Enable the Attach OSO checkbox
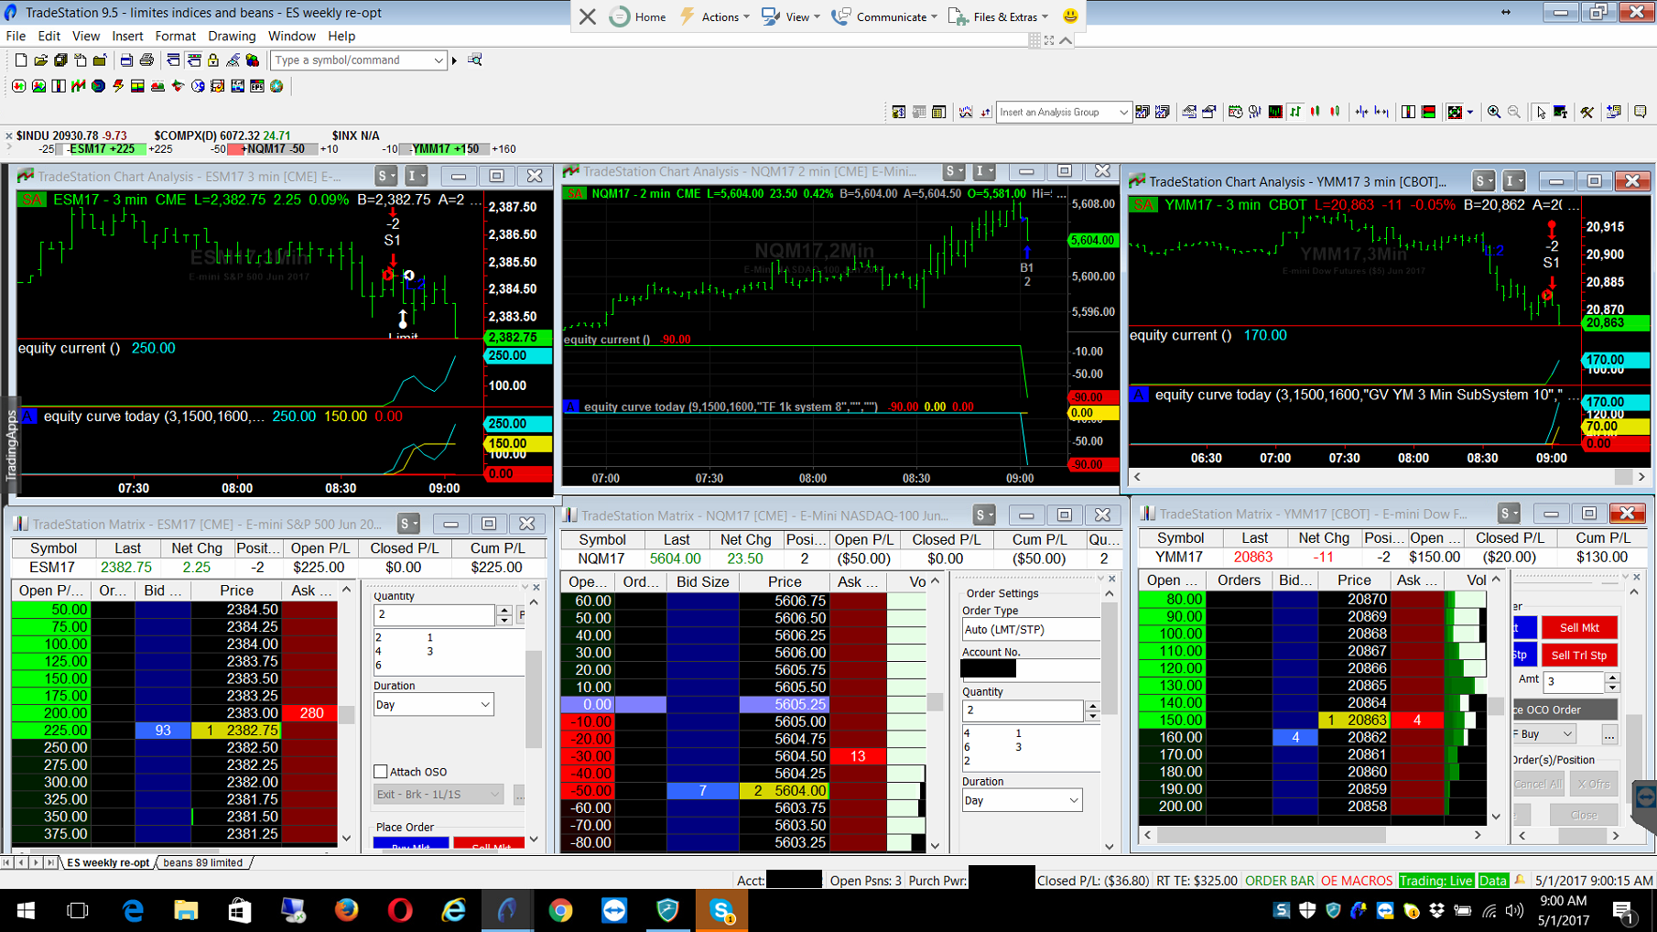The height and width of the screenshot is (932, 1657). (x=381, y=772)
